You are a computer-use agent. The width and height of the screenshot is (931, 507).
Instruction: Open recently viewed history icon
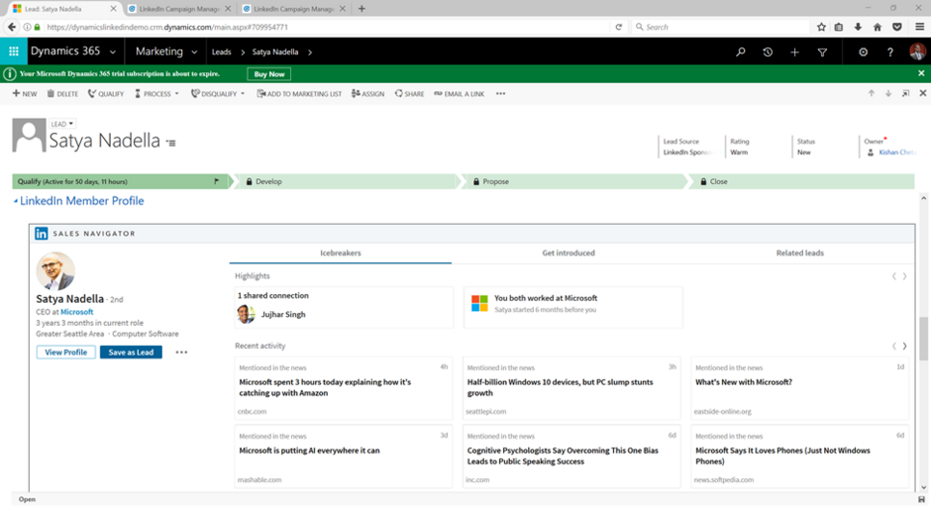pyautogui.click(x=768, y=52)
